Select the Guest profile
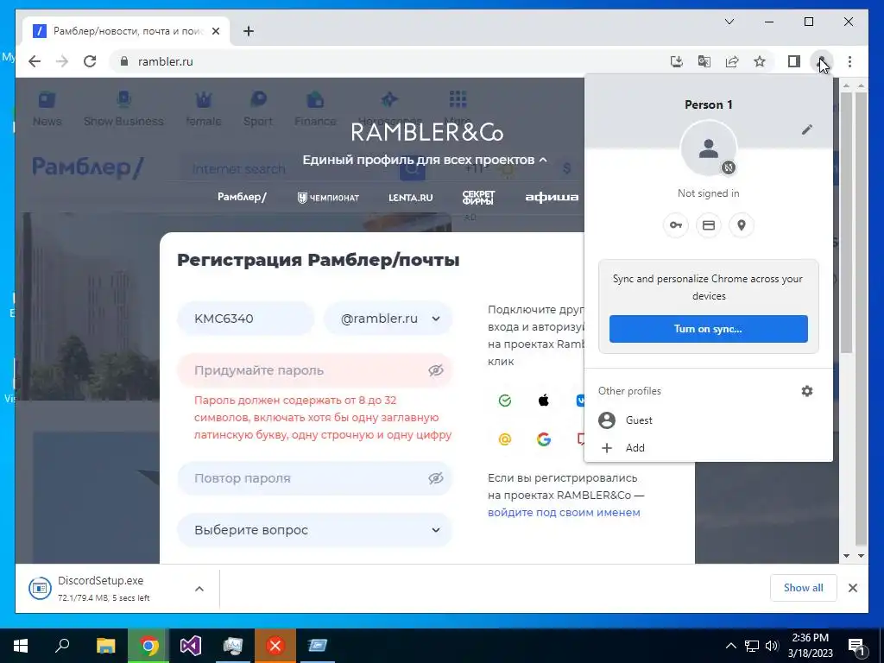 [709, 420]
